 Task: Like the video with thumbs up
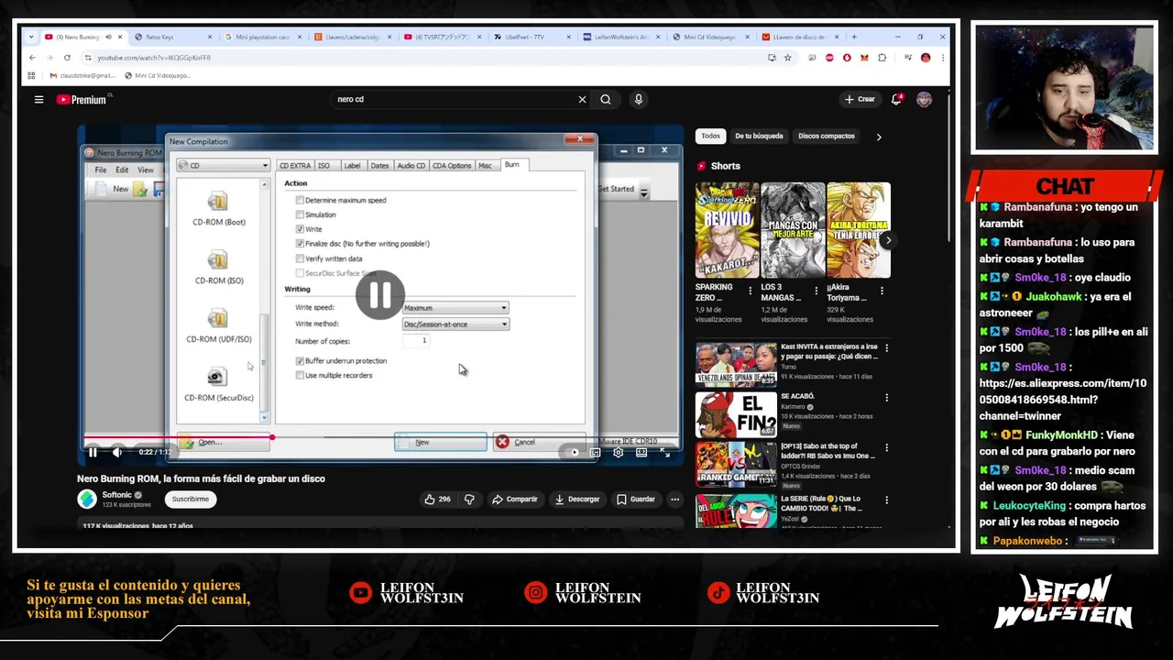(x=437, y=499)
